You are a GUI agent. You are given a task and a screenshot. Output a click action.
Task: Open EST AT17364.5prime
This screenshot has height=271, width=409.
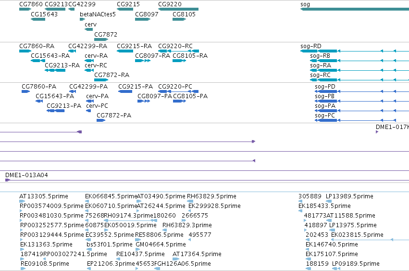point(197,254)
